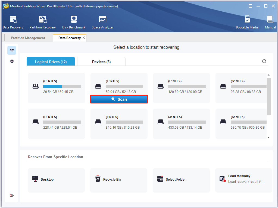Click the Scan button on E: drive
This screenshot has width=278, height=208.
(x=119, y=99)
